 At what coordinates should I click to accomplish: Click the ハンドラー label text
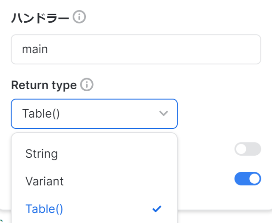40,17
